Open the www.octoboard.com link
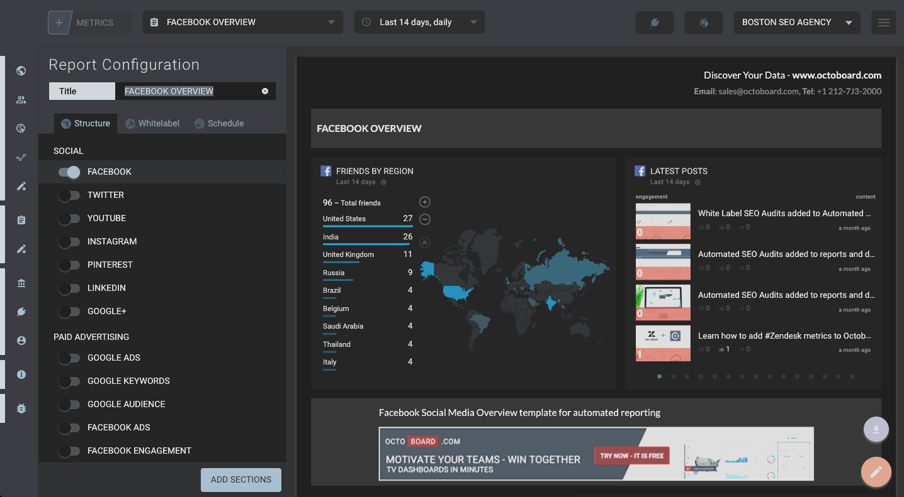This screenshot has height=497, width=904. click(837, 75)
